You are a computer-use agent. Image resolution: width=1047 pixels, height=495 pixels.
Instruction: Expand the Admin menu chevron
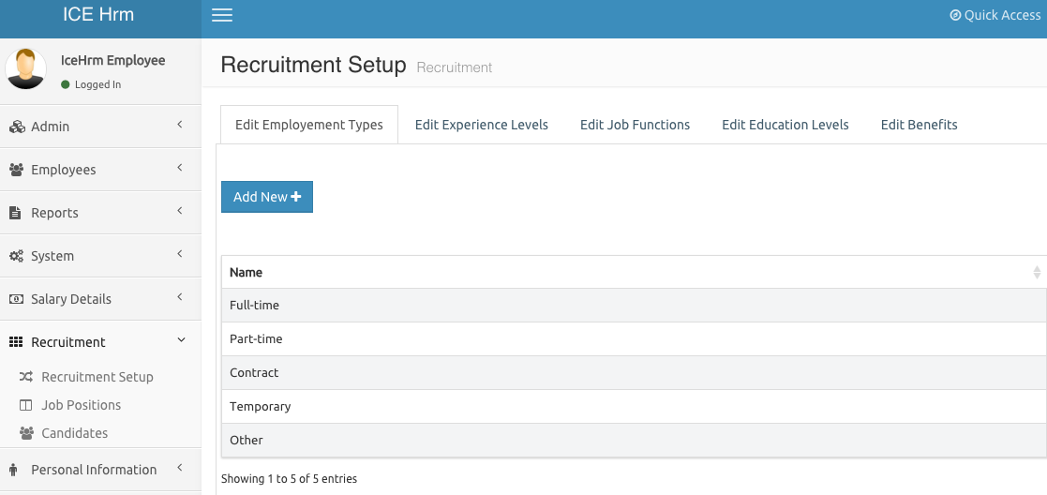click(180, 126)
